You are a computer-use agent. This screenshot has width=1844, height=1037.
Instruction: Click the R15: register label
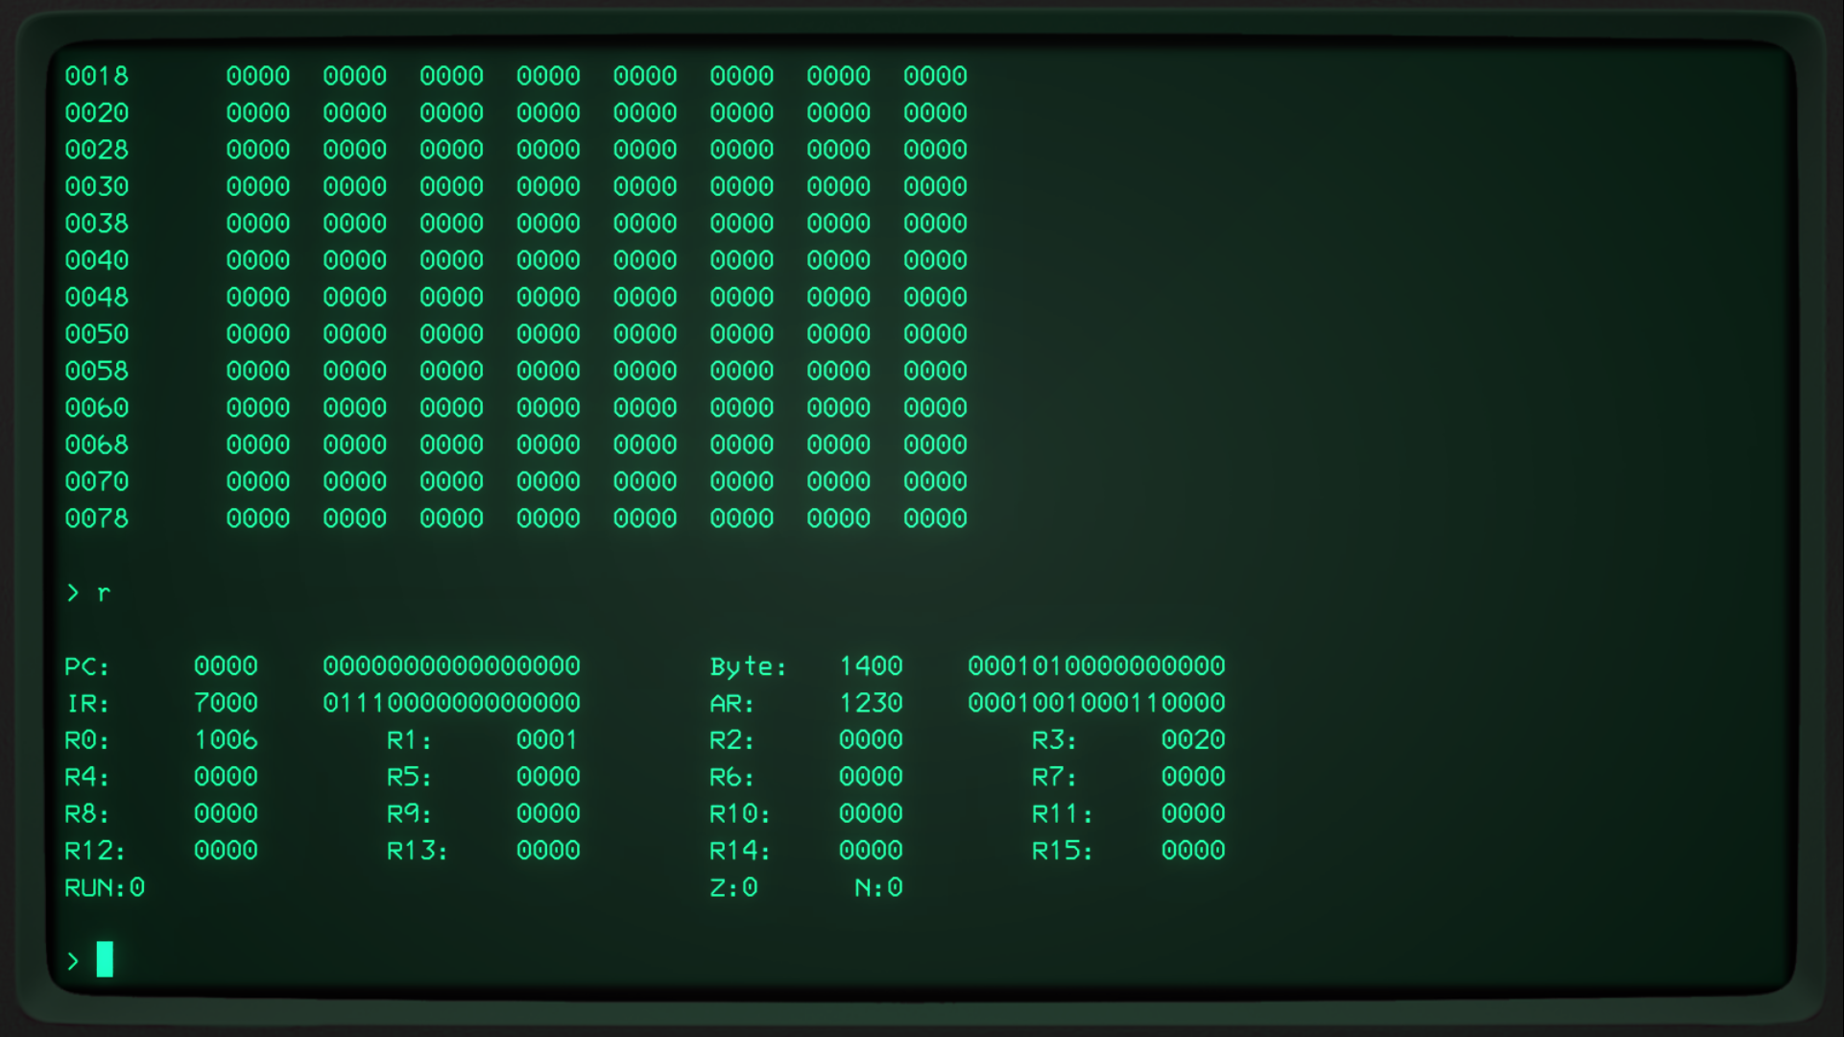click(1063, 851)
